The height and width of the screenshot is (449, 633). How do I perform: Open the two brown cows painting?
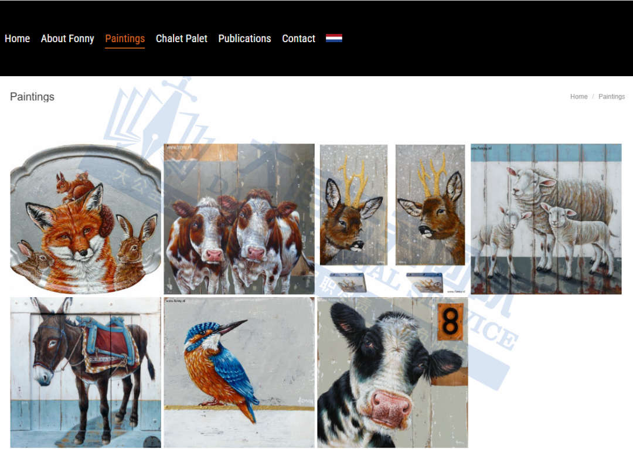(x=239, y=219)
